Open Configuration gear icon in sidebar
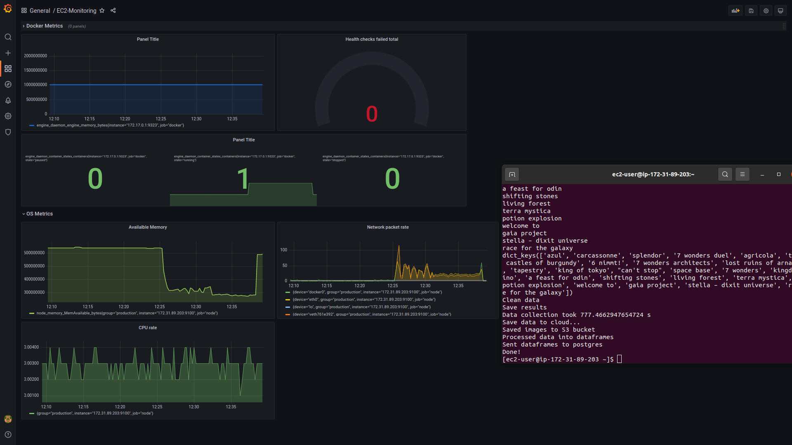This screenshot has width=792, height=445. 8,116
